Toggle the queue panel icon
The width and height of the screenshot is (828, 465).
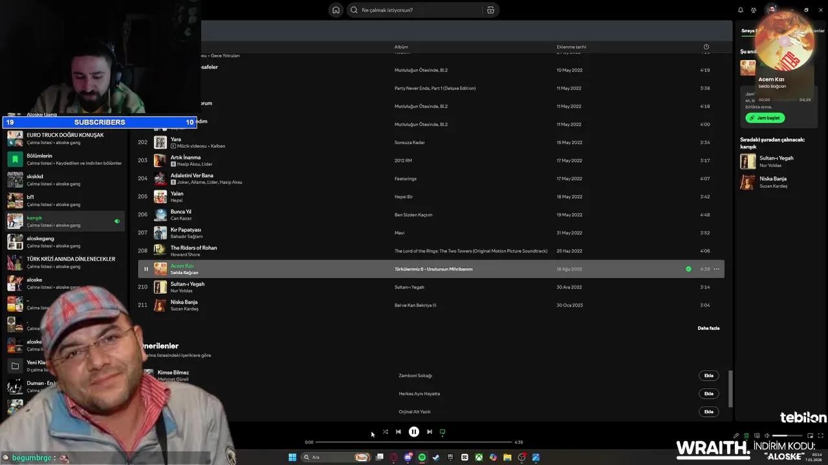click(746, 435)
